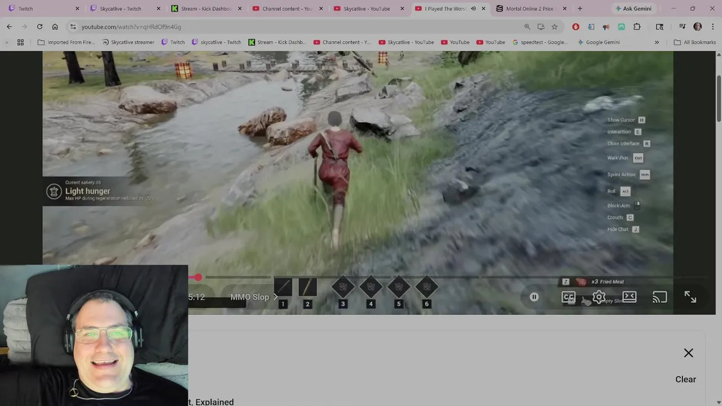The height and width of the screenshot is (406, 722).
Task: Open the Channel content bookmark
Action: pyautogui.click(x=342, y=42)
